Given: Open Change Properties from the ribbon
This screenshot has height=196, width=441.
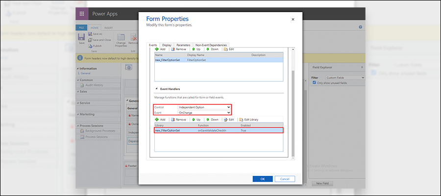Looking at the screenshot, I should pos(121,40).
